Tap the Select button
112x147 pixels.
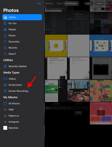(99, 4)
